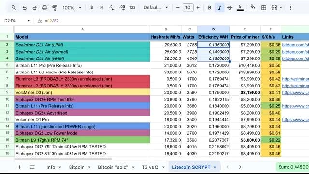Open merge cells dropdown arrow
309x174 pixels.
coord(281,8)
